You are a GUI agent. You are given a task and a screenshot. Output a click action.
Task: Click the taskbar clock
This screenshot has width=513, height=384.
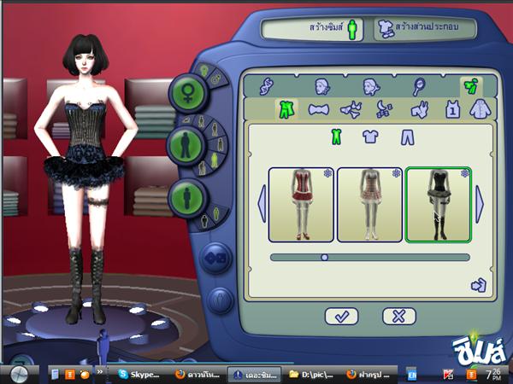point(493,375)
